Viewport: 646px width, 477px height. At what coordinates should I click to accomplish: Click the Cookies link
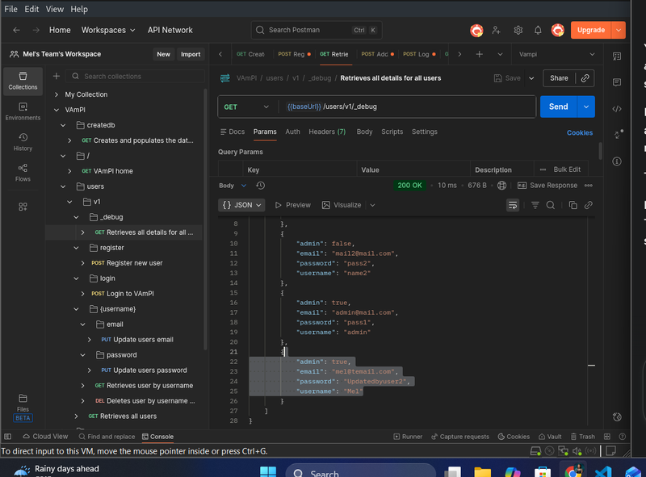coord(579,132)
